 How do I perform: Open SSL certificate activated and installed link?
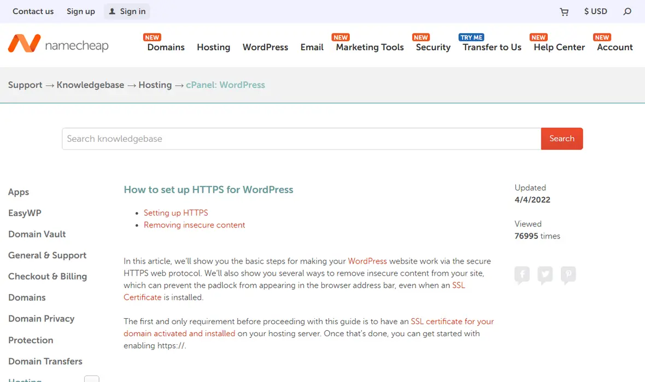452,321
